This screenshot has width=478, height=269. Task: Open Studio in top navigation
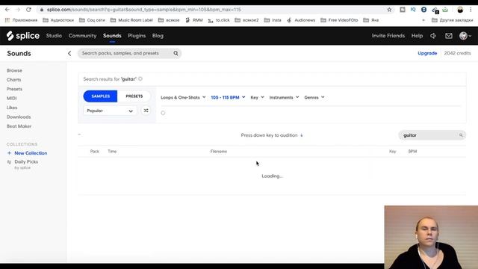(54, 36)
